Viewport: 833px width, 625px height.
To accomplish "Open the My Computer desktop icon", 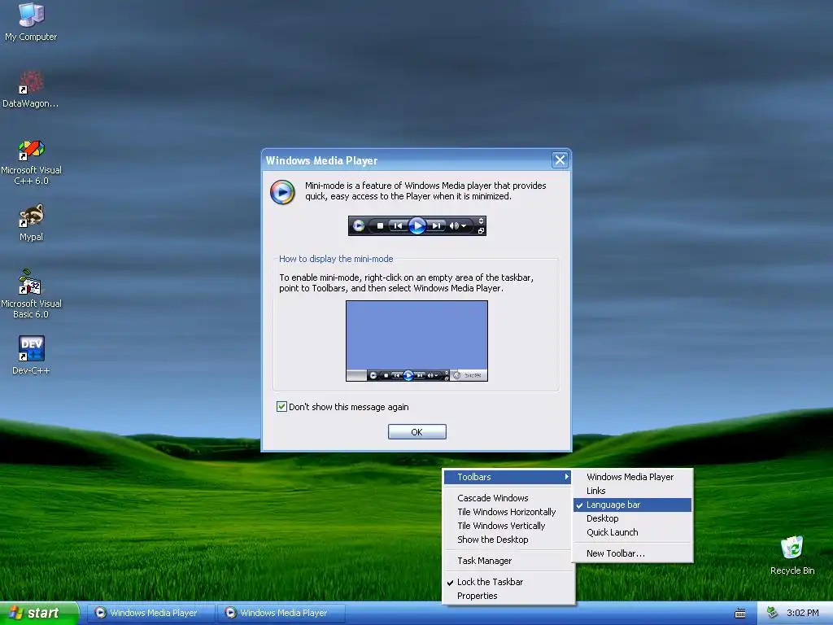I will (x=31, y=21).
